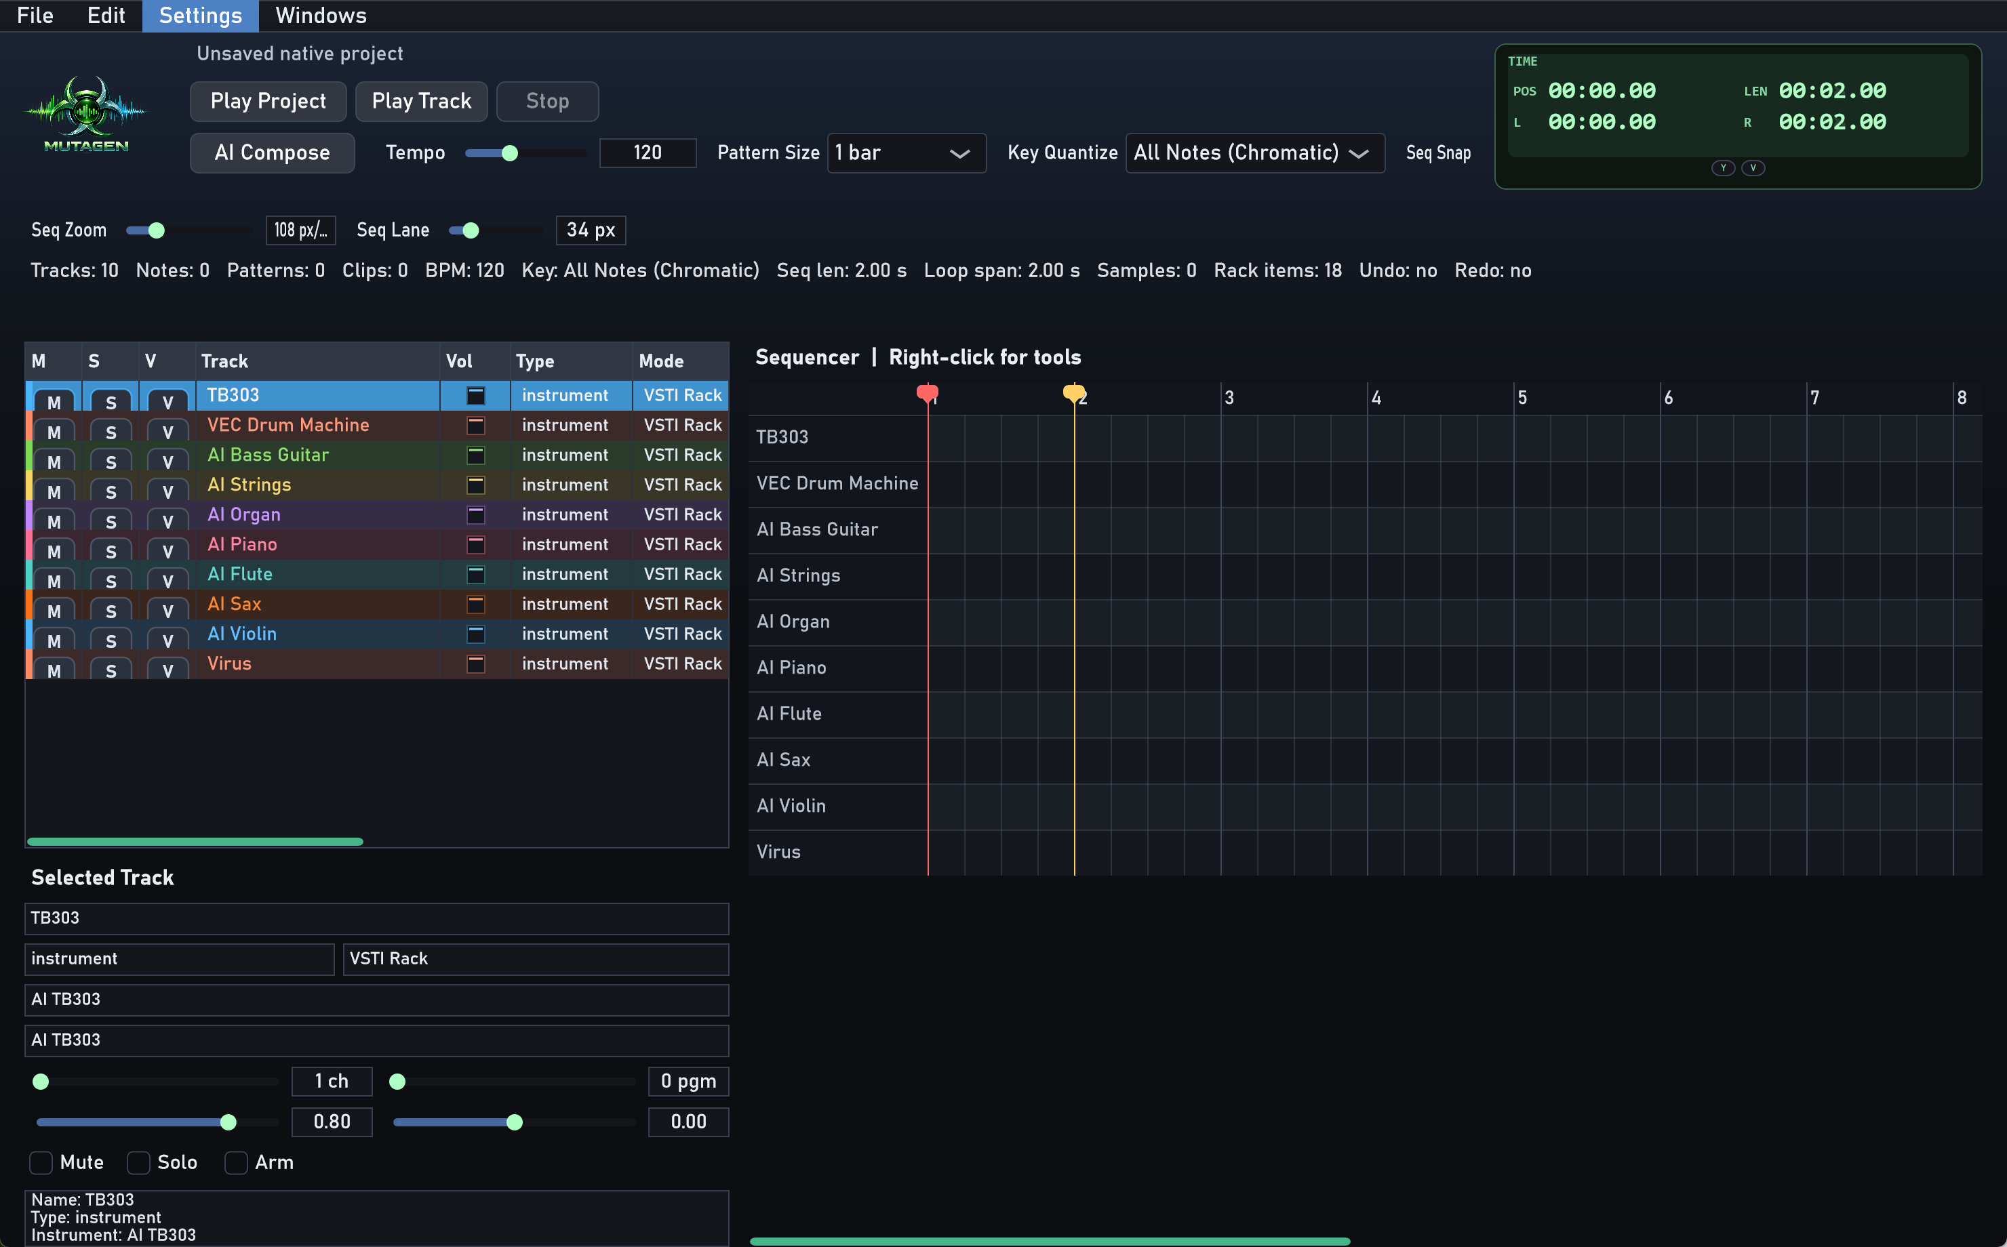This screenshot has width=2007, height=1247.
Task: Open the Edit menu
Action: (x=106, y=15)
